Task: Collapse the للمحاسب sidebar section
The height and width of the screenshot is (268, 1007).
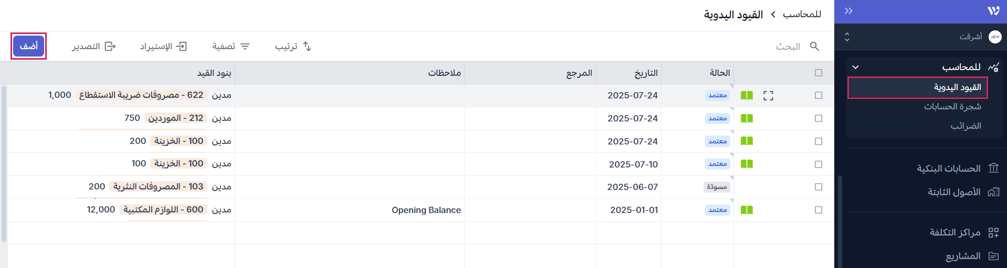Action: (x=855, y=67)
